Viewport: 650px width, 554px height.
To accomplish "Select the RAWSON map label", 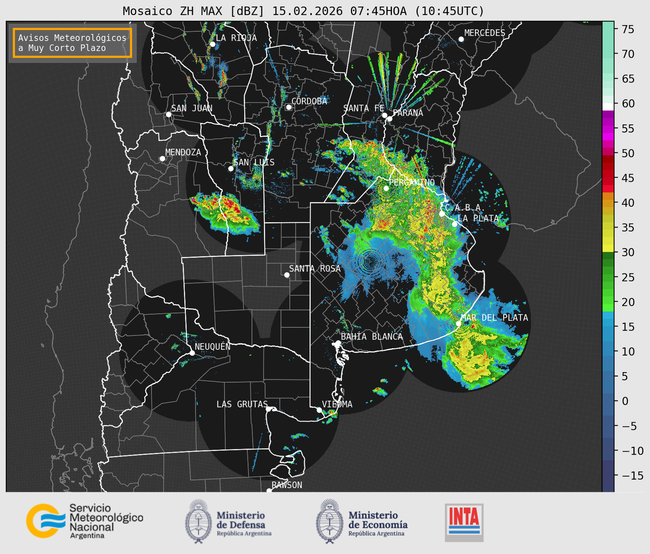I will (287, 485).
